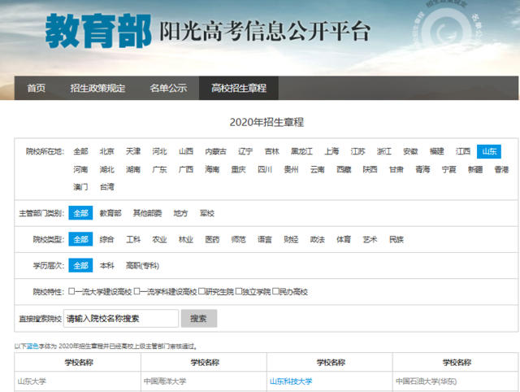The height and width of the screenshot is (392, 520).
Task: Filter schools by 山西 location
Action: [186, 151]
